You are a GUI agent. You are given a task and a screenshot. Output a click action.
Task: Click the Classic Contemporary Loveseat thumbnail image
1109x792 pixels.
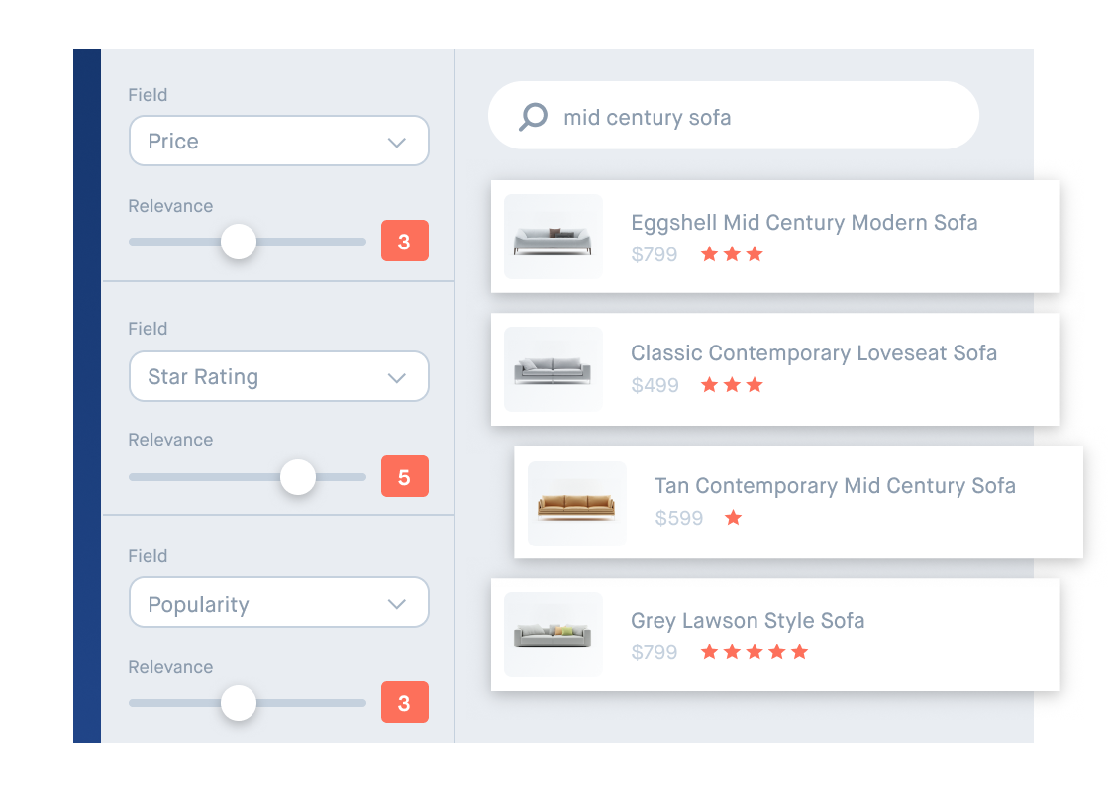click(553, 369)
